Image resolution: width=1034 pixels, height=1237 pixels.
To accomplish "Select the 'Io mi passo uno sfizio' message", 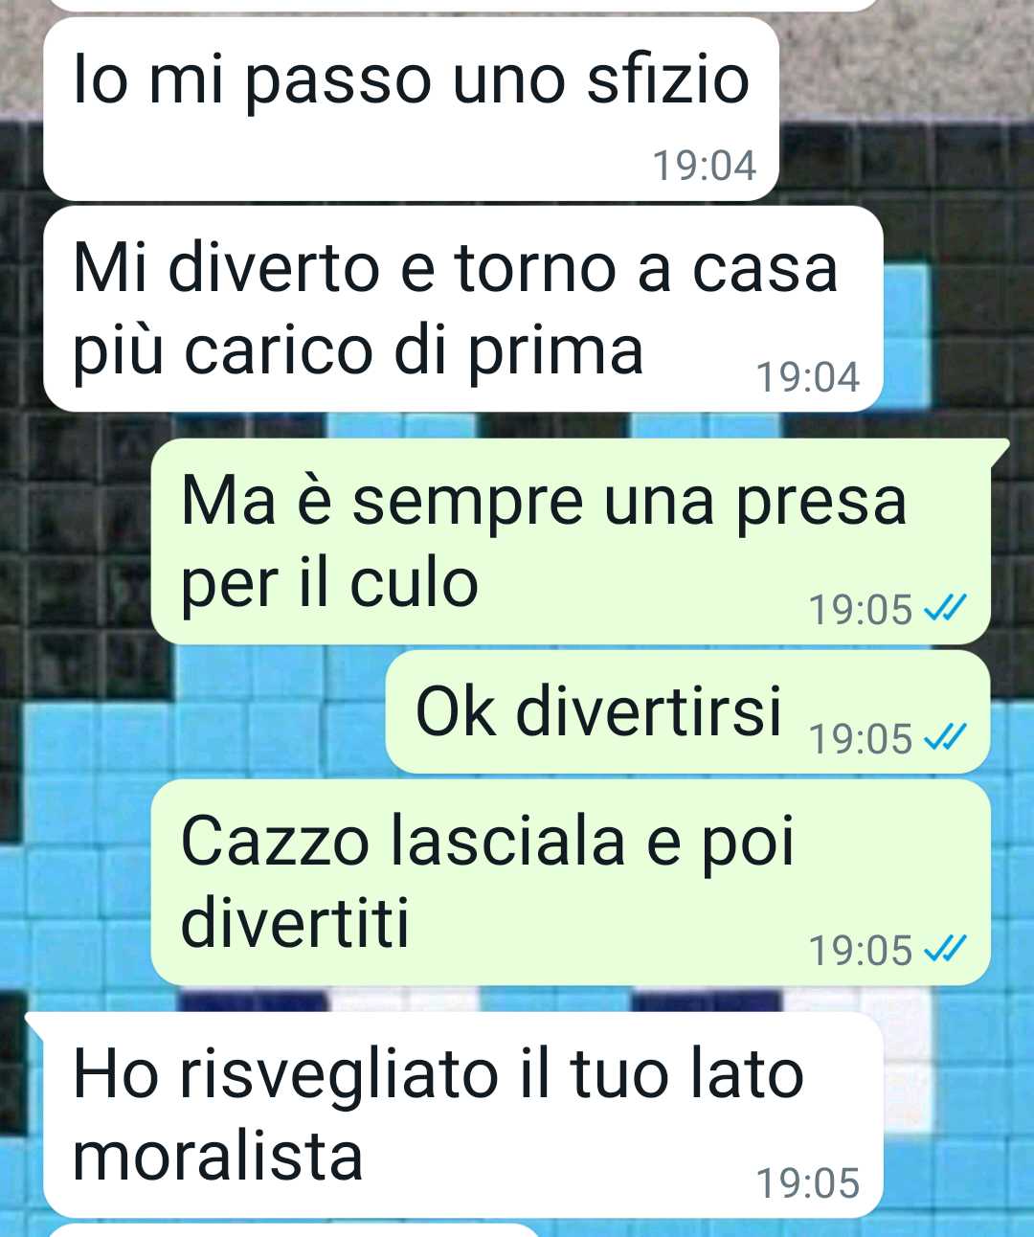I will tap(411, 109).
